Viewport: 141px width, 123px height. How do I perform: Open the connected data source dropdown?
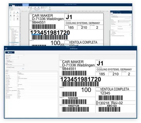(121, 17)
